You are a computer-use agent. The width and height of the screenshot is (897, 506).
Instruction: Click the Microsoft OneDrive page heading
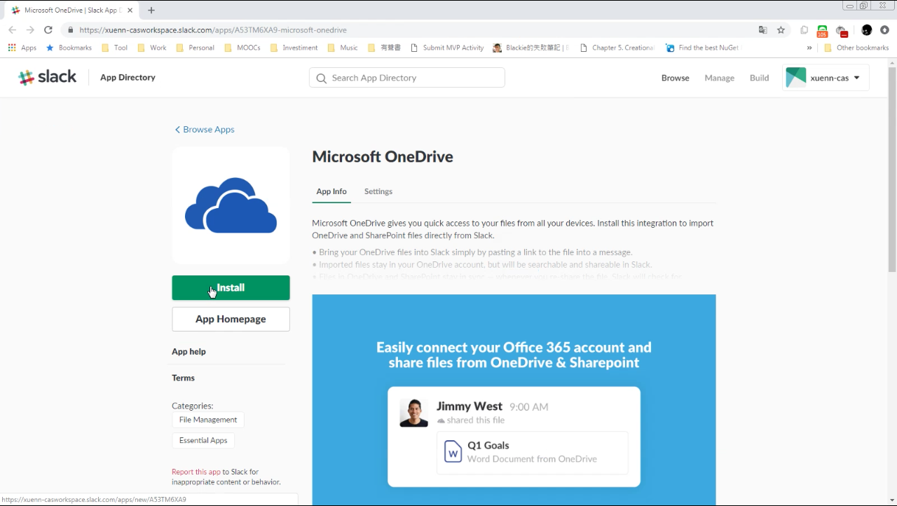coord(383,156)
